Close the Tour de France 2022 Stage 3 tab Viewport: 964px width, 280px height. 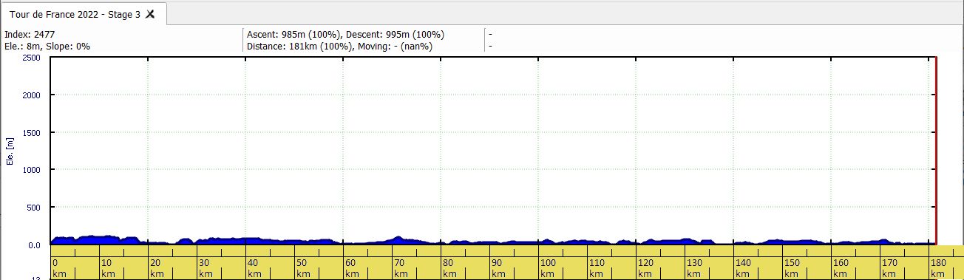click(150, 14)
